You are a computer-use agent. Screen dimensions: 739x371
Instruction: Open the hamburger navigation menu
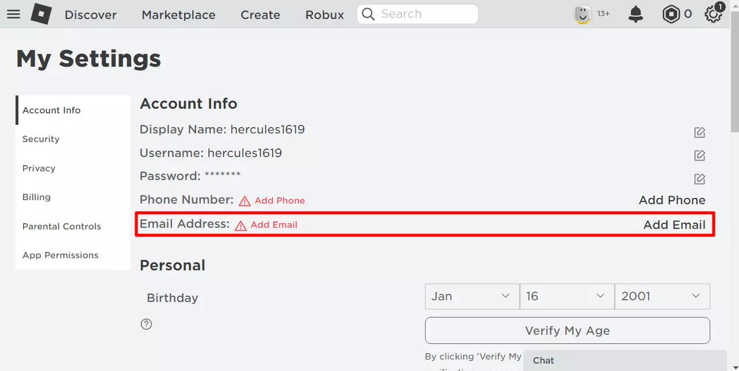13,14
